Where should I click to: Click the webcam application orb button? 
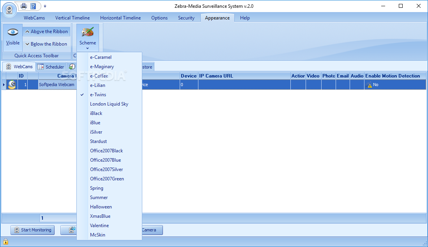pos(9,10)
